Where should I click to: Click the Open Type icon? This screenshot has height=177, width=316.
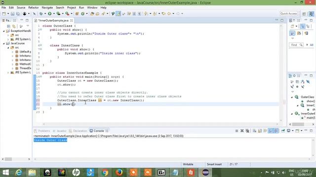pyautogui.click(x=92, y=14)
